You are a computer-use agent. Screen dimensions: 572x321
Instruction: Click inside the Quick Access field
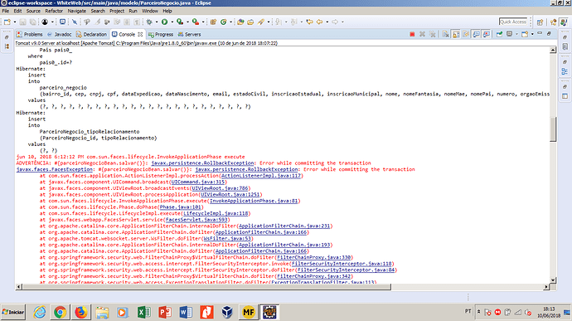(x=513, y=22)
